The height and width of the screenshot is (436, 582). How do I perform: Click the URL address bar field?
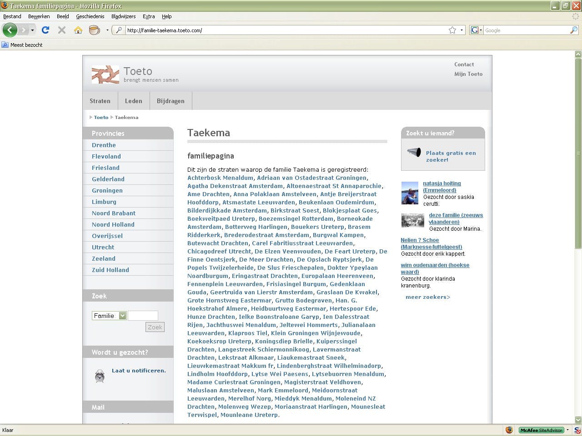click(286, 30)
